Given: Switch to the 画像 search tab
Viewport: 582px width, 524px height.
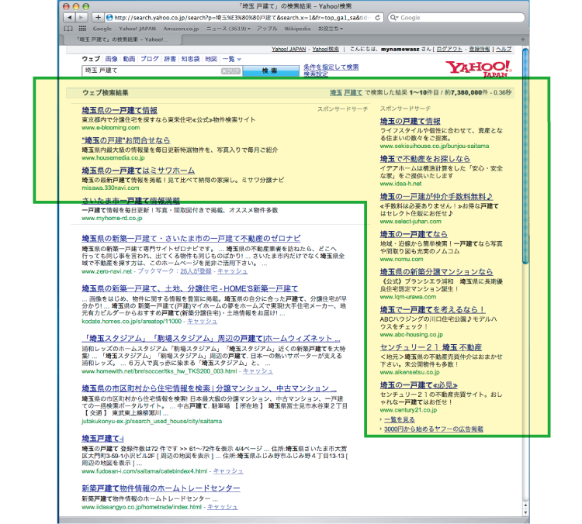Looking at the screenshot, I should pyautogui.click(x=112, y=59).
